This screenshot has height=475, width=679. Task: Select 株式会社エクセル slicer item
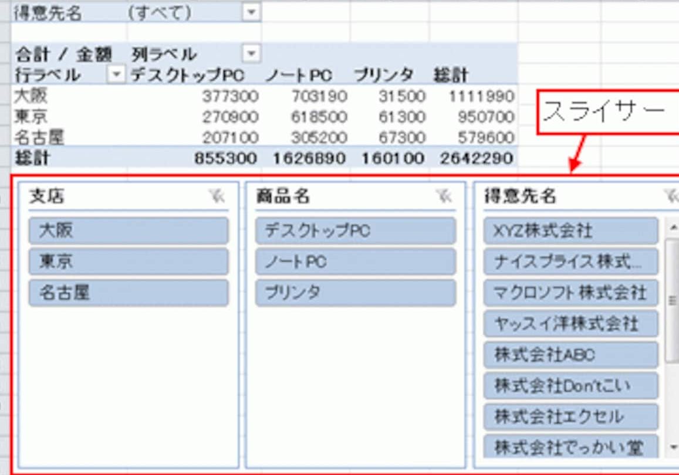570,417
